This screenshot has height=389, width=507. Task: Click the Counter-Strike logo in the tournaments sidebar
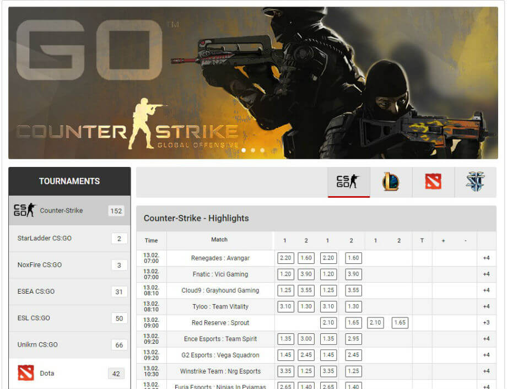24,210
